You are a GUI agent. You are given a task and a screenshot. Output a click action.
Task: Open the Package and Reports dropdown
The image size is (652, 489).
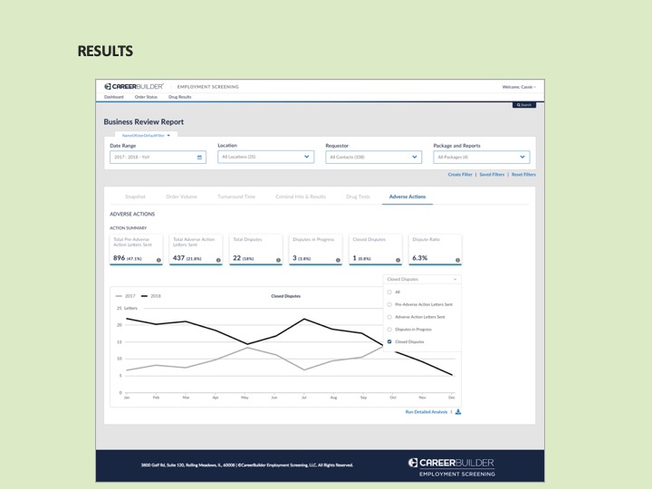pyautogui.click(x=482, y=157)
